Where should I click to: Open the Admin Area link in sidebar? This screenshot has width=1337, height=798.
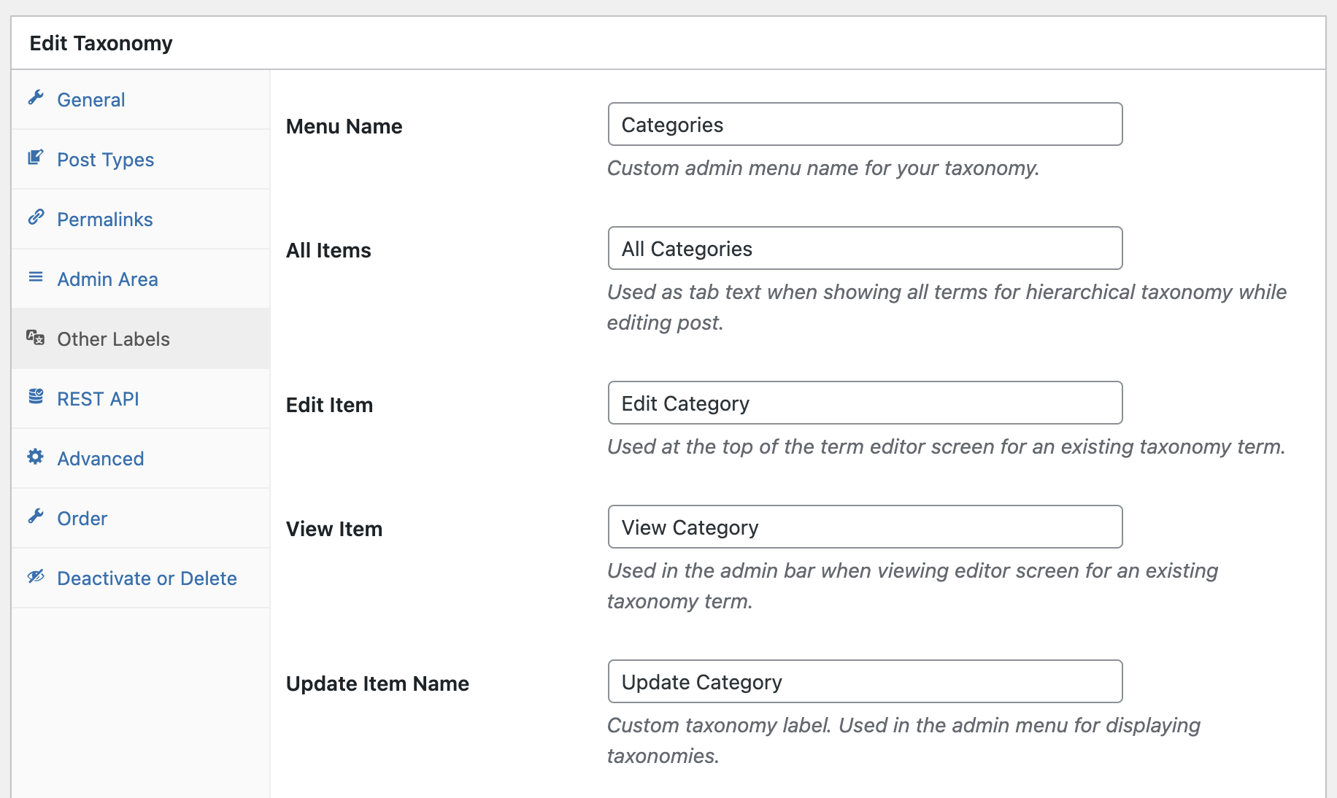tap(107, 278)
